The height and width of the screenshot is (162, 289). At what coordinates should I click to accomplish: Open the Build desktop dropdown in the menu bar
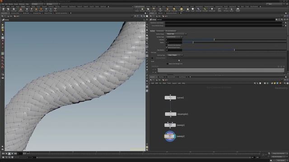(x=38, y=4)
